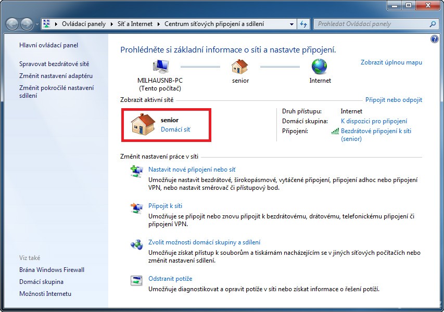Screen dimensions: 444x312
Task: Open Možnosti Internetu
Action: pos(45,294)
